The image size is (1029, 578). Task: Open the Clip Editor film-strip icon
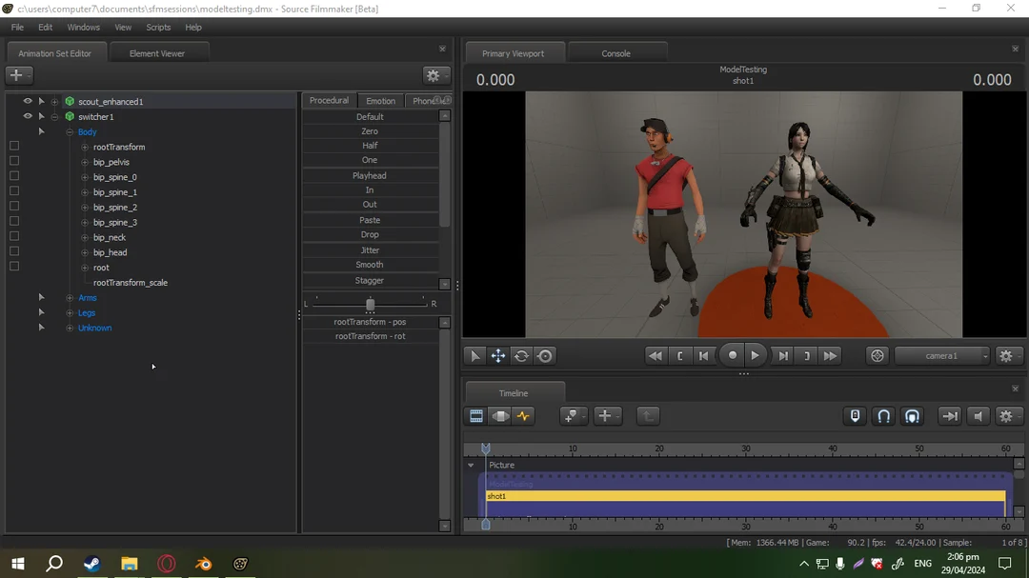(x=474, y=416)
